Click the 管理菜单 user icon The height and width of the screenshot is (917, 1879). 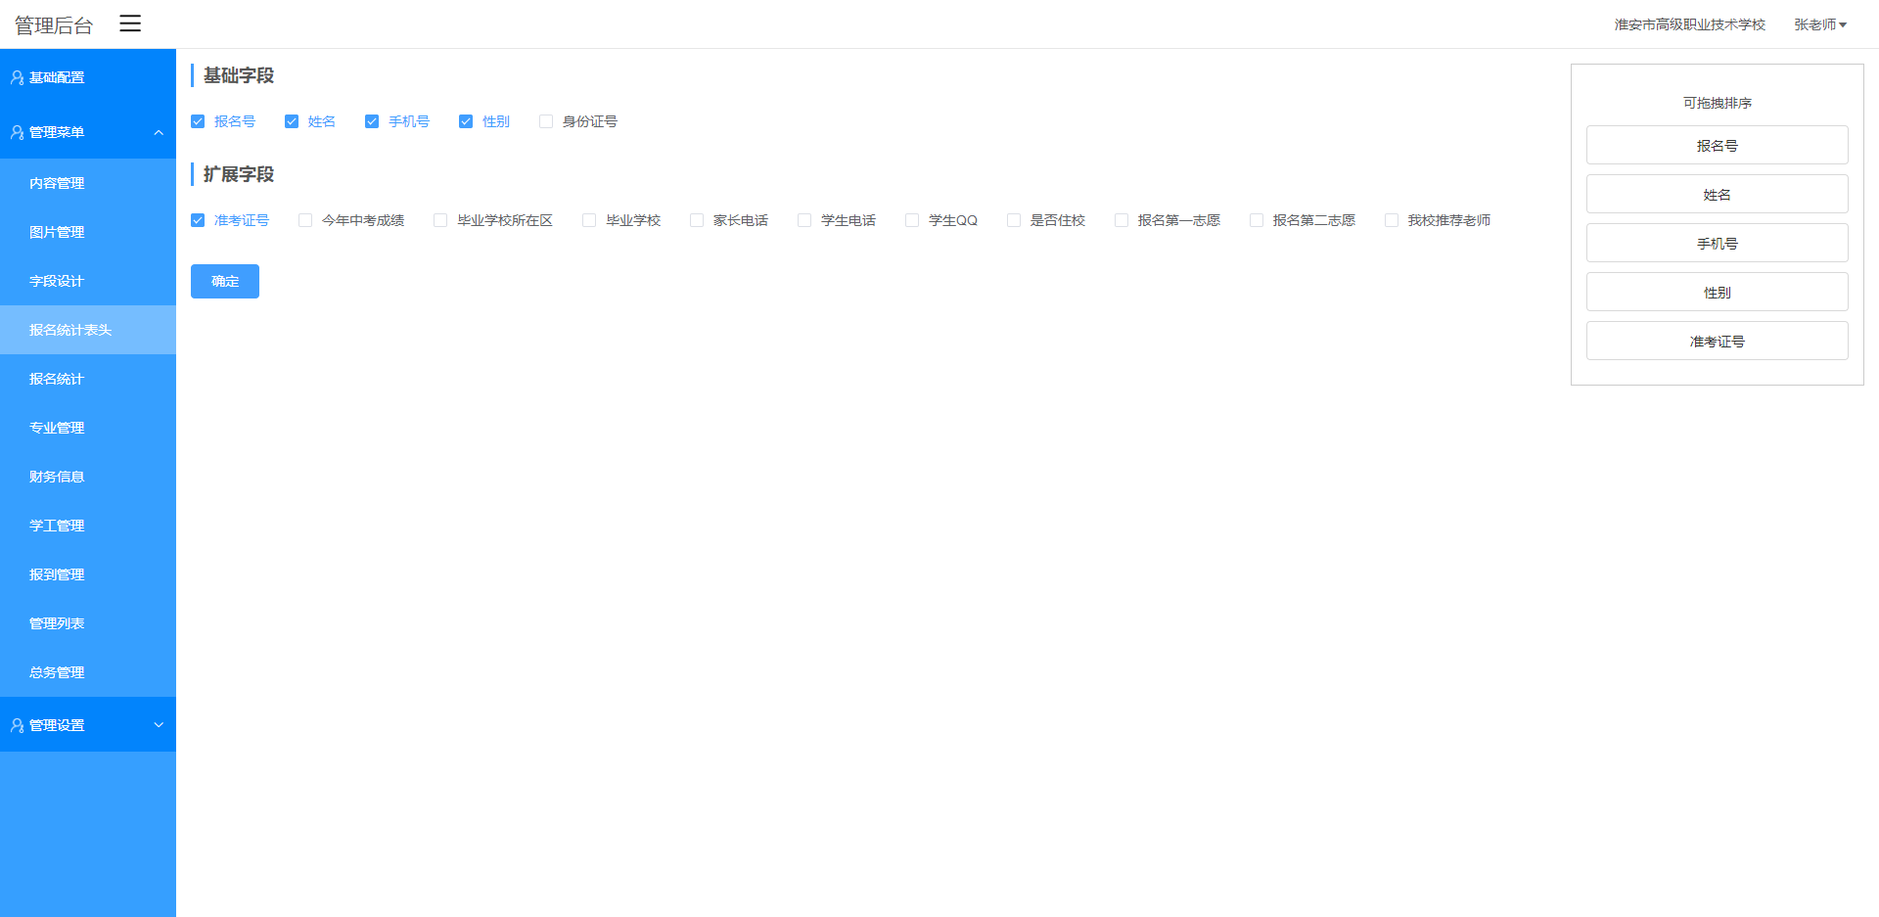pos(17,132)
